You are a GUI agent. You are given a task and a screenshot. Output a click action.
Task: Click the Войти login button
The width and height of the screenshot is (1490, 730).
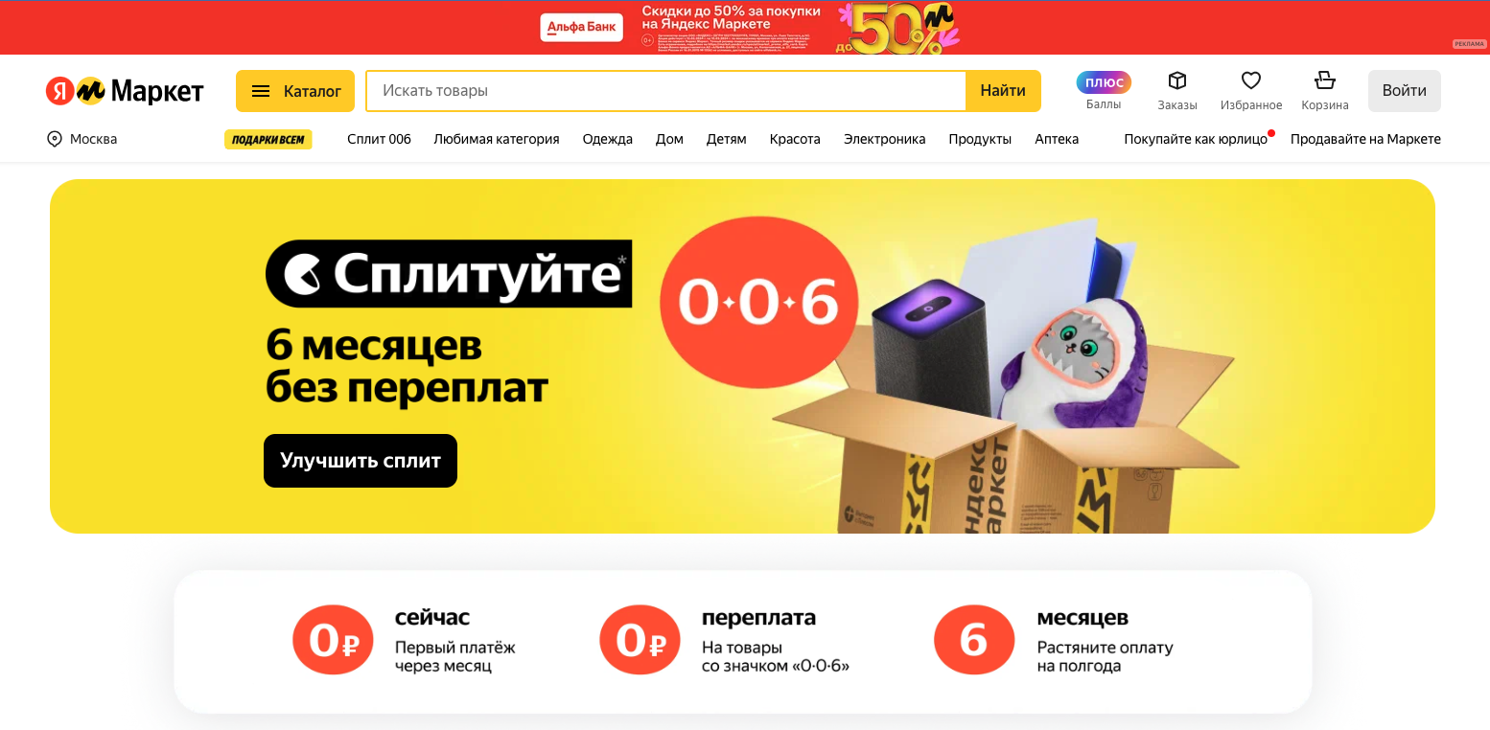pyautogui.click(x=1404, y=91)
